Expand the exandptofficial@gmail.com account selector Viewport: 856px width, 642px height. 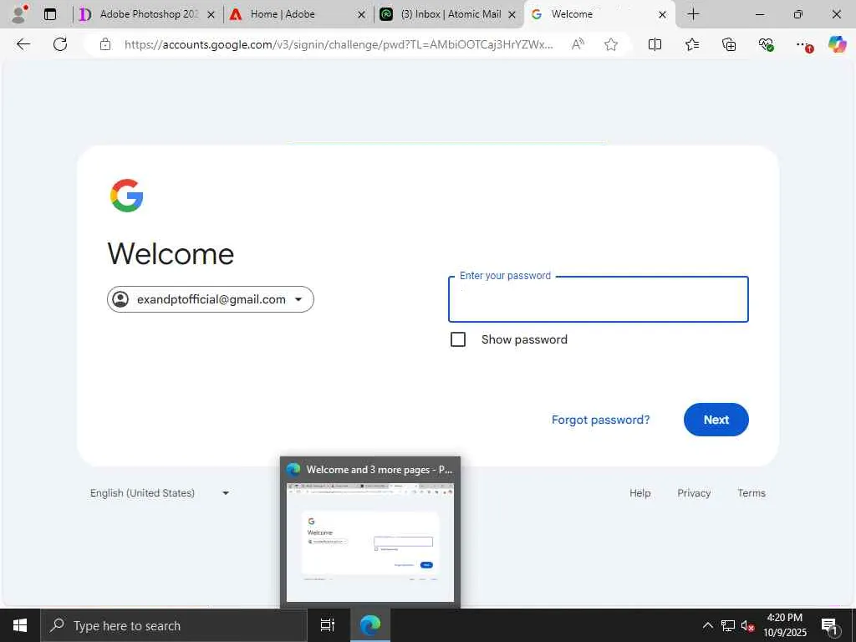point(210,299)
